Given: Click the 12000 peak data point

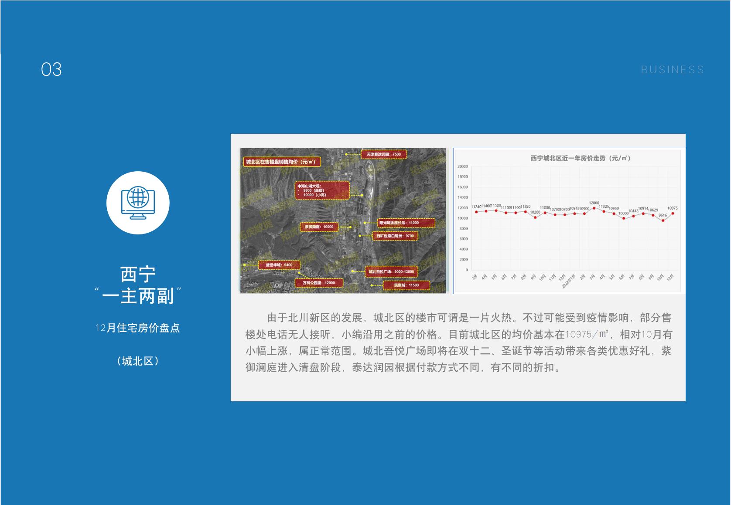Looking at the screenshot, I should pos(594,208).
